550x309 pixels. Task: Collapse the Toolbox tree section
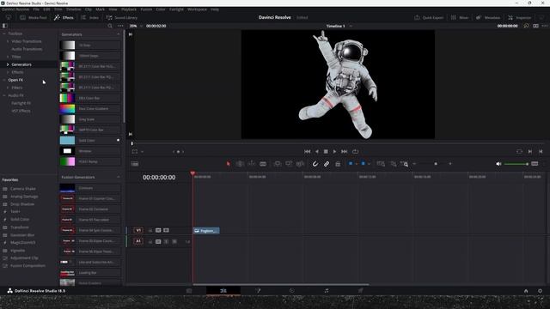pyautogui.click(x=4, y=33)
